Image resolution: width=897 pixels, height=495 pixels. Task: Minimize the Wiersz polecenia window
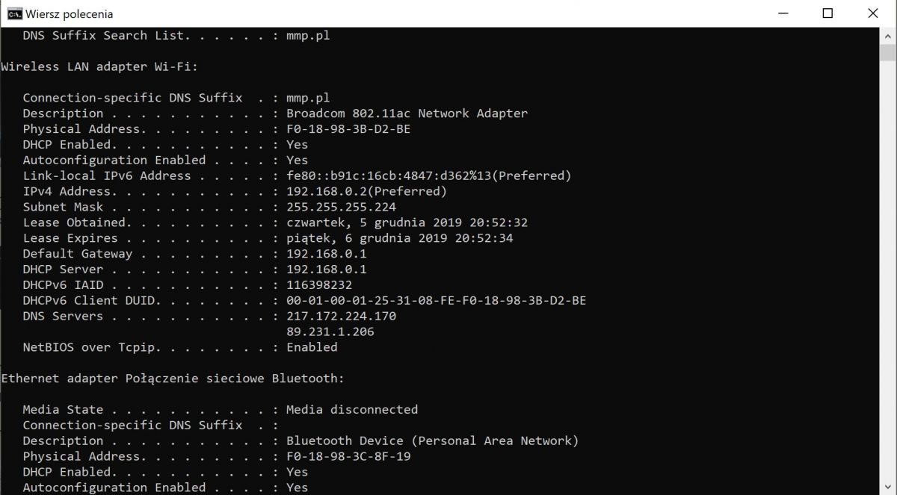point(783,13)
